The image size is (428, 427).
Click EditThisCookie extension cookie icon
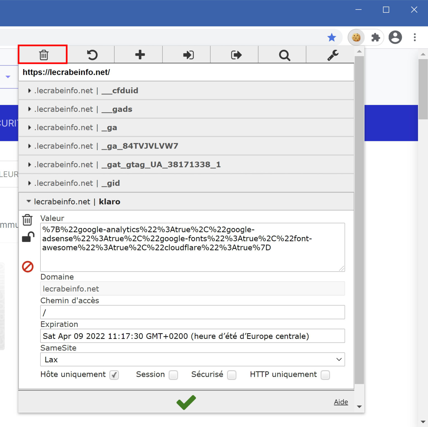[x=356, y=37]
